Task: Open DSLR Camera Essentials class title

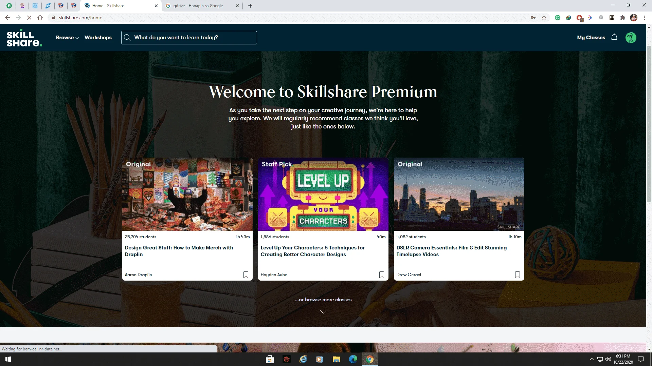Action: point(451,251)
